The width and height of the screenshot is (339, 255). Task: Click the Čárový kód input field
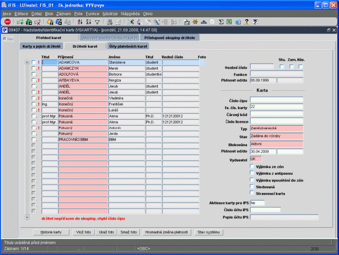(276, 113)
